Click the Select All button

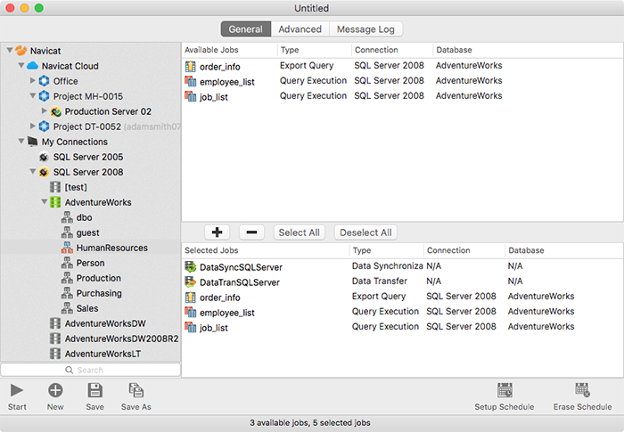click(299, 232)
